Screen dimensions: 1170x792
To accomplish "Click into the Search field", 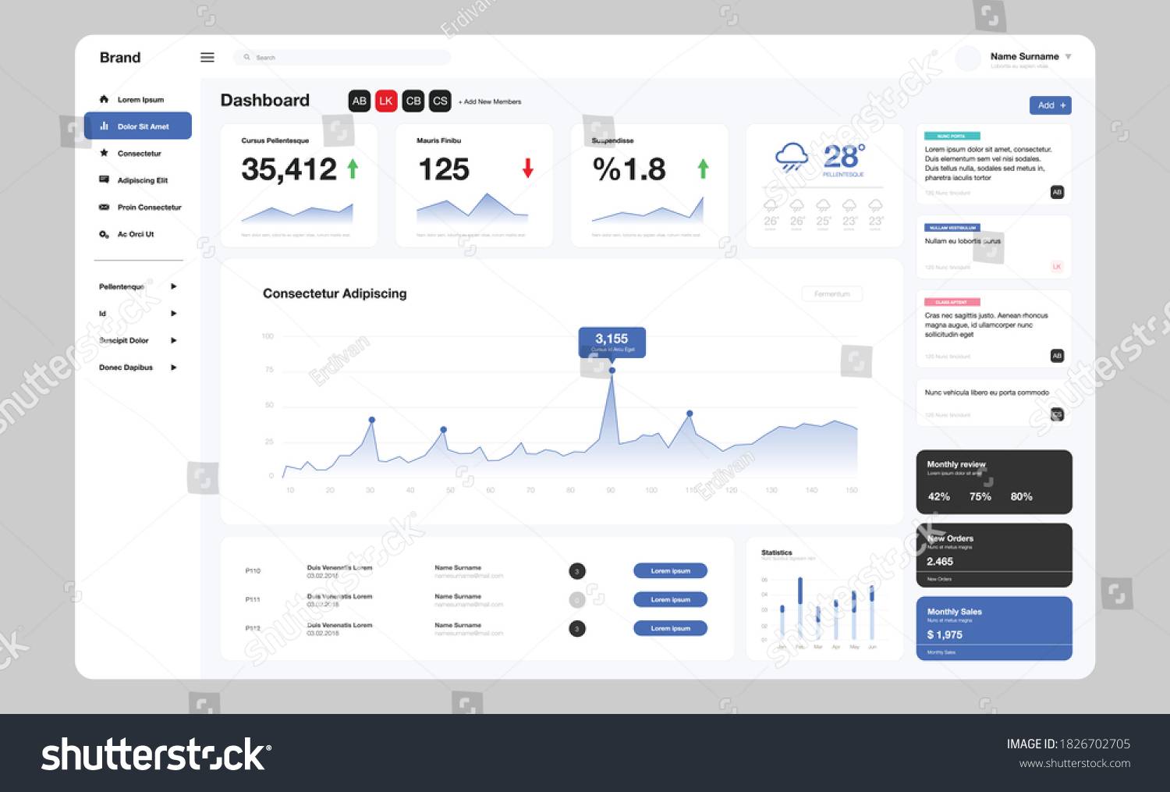I will [x=343, y=58].
